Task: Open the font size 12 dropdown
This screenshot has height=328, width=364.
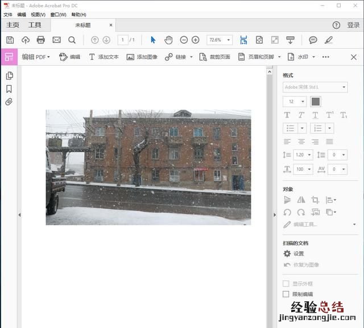Action: point(295,102)
